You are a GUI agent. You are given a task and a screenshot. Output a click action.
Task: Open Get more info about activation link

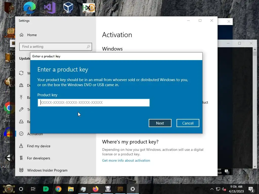tap(126, 160)
